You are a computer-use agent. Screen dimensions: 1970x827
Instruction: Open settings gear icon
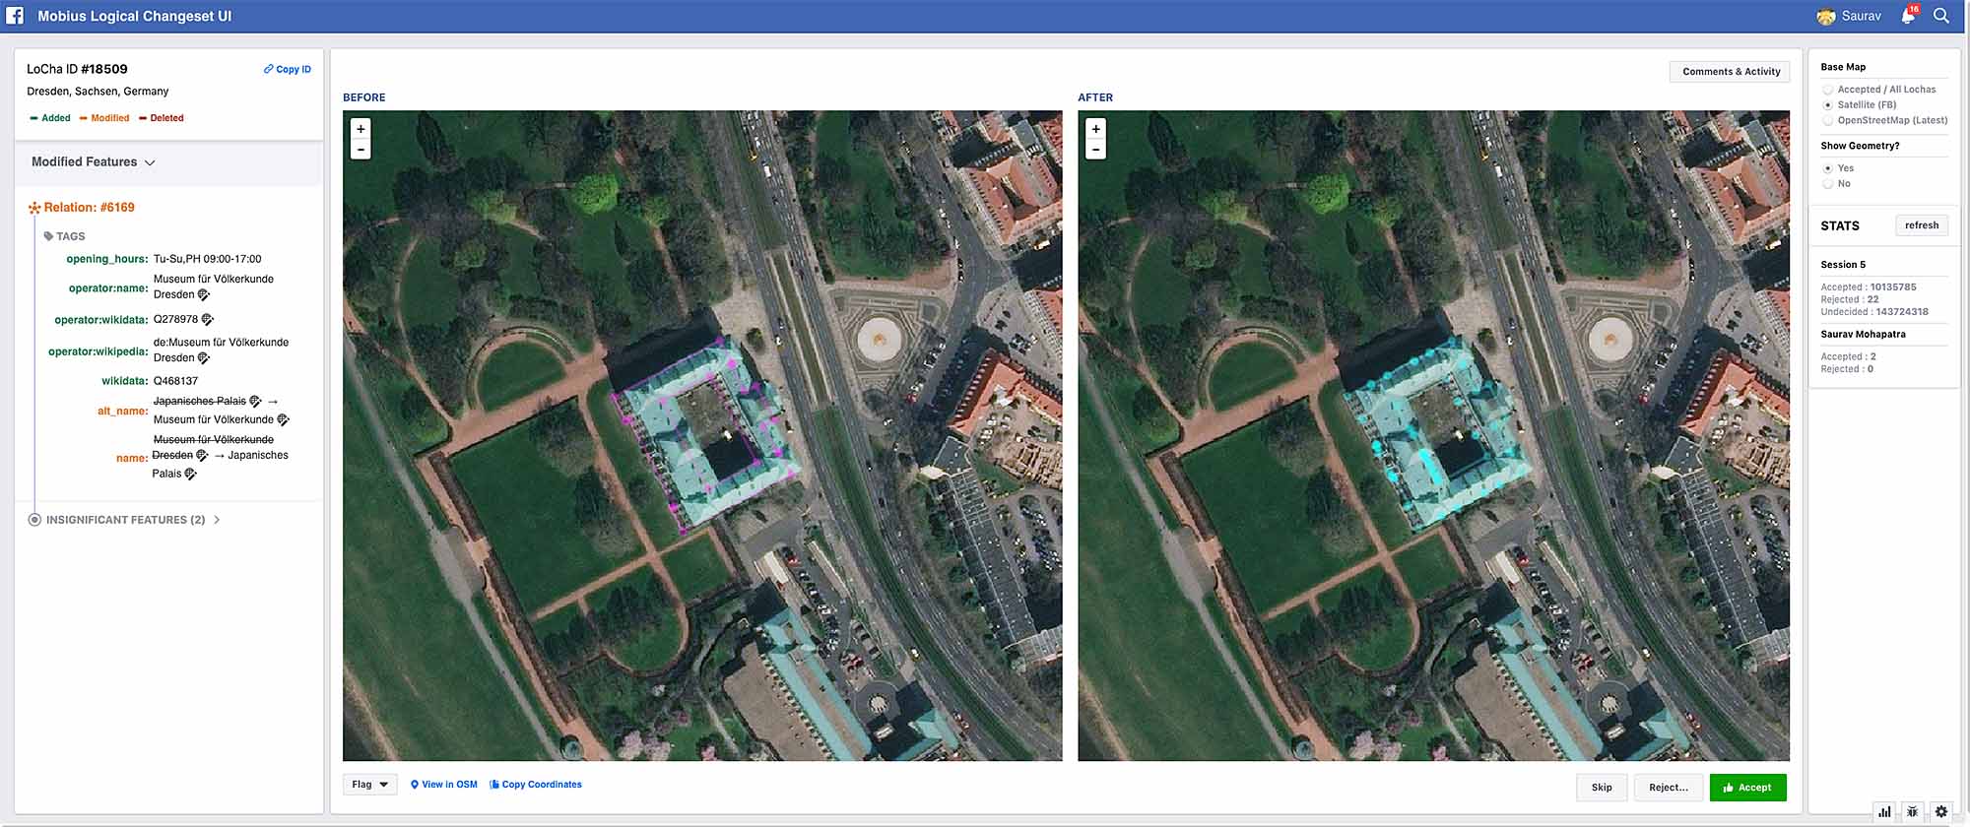(x=1941, y=812)
